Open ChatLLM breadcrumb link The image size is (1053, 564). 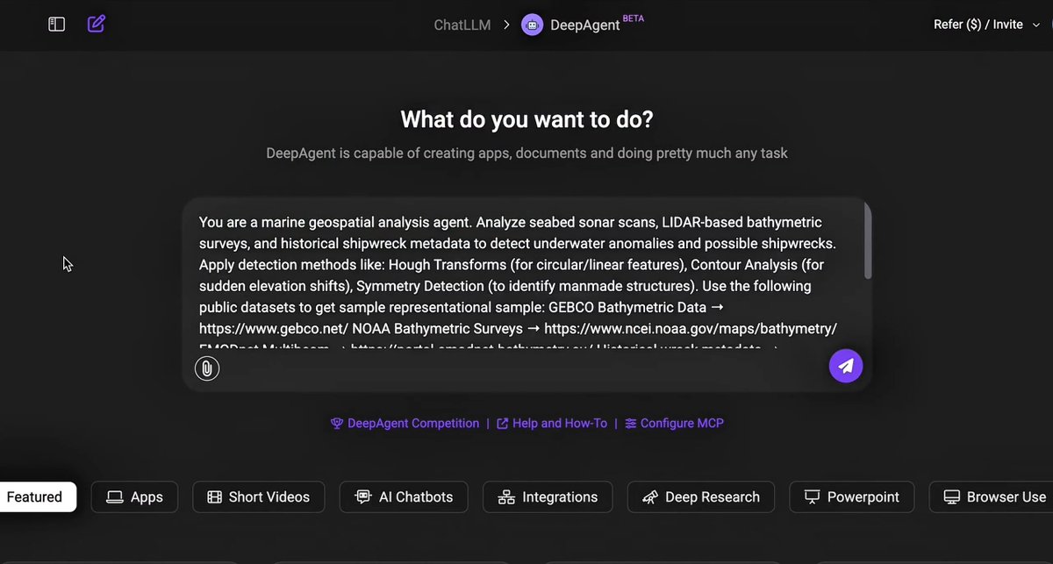tap(462, 25)
